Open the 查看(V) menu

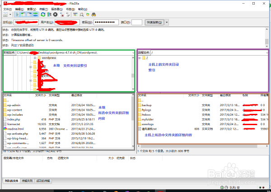(32, 9)
